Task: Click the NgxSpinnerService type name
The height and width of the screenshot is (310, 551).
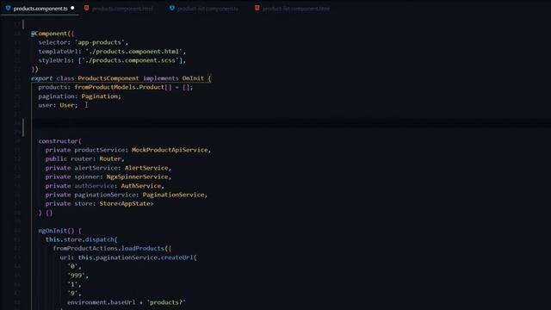Action: pyautogui.click(x=137, y=177)
